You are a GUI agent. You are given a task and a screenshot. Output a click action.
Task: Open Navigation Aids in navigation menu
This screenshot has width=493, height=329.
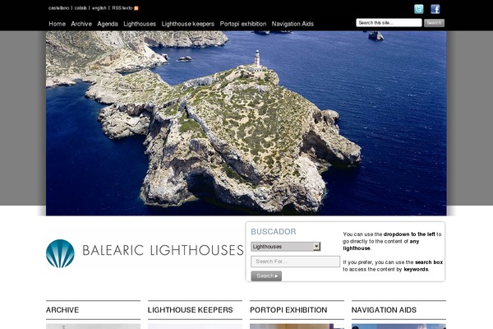[293, 24]
